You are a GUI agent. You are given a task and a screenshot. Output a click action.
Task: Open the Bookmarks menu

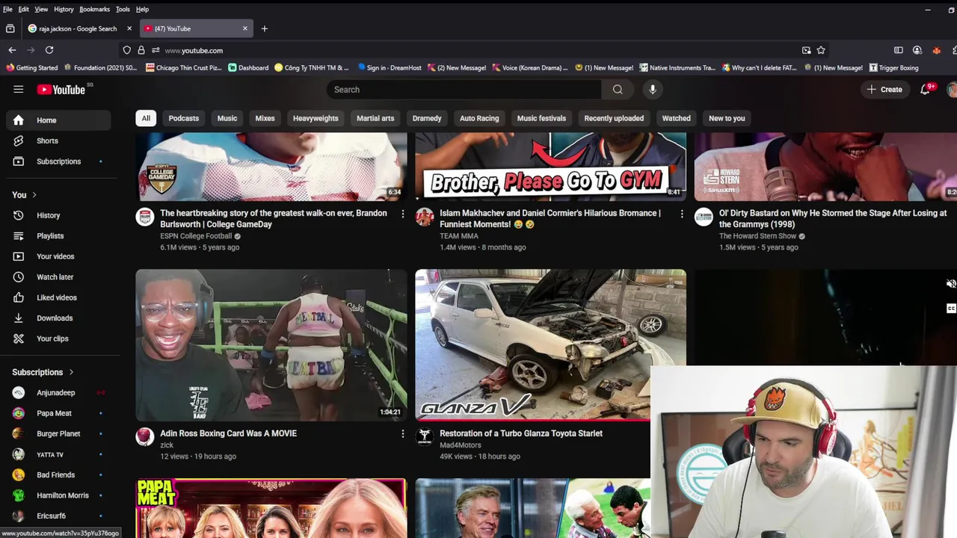(94, 9)
